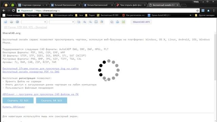This screenshot has height=122, width=217.
Task: Open the free iframe plugin for dwg link
Action: [x=41, y=68]
